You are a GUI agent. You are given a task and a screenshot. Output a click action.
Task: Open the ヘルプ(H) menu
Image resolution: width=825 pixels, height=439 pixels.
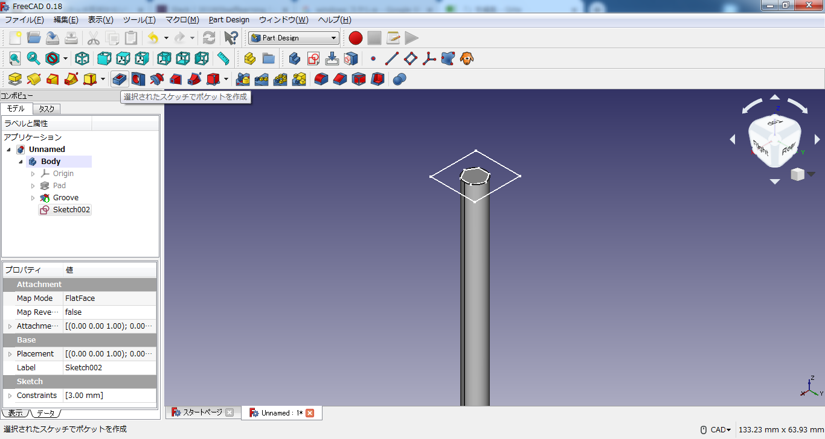[x=335, y=20]
